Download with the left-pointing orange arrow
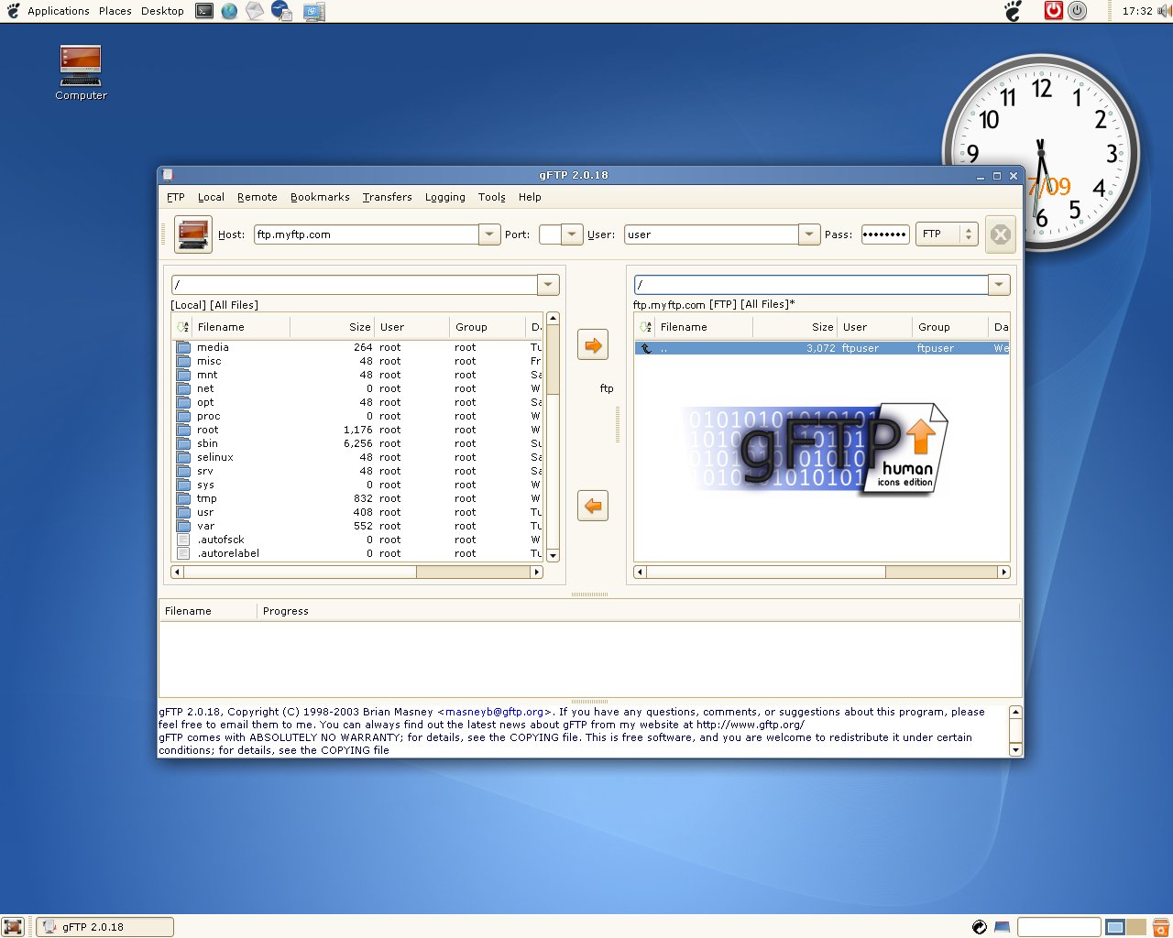The width and height of the screenshot is (1173, 938). pos(593,506)
